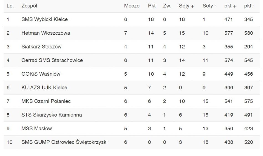Click the 471 points cell for Wybicki
Viewport: 263px width, 156px height.
[228, 19]
